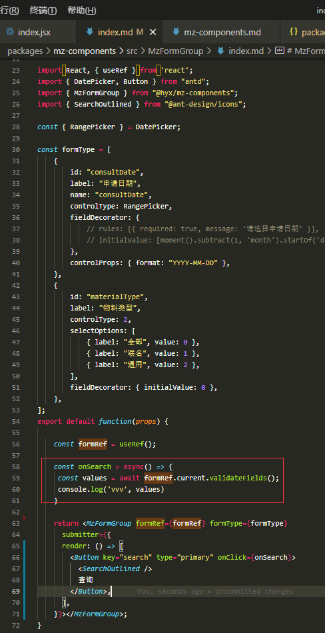Click the useRef() call on line 56
Screen dimensions: 325x633
click(138, 444)
